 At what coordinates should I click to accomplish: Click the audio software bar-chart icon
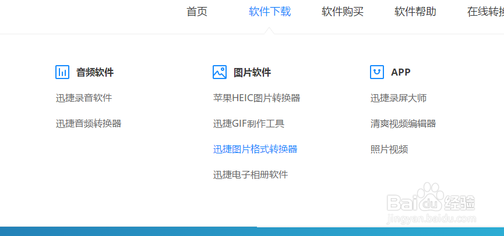coord(62,72)
